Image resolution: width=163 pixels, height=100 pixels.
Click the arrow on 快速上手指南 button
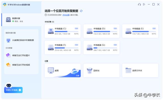click(20, 90)
